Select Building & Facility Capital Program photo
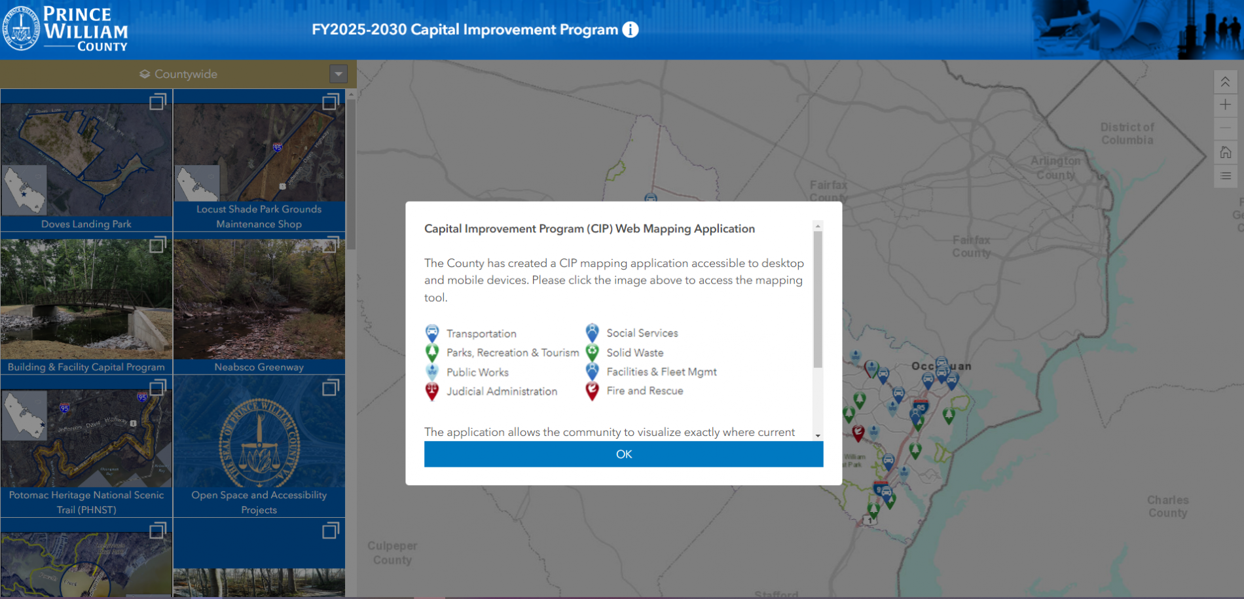This screenshot has width=1244, height=599. pyautogui.click(x=86, y=299)
